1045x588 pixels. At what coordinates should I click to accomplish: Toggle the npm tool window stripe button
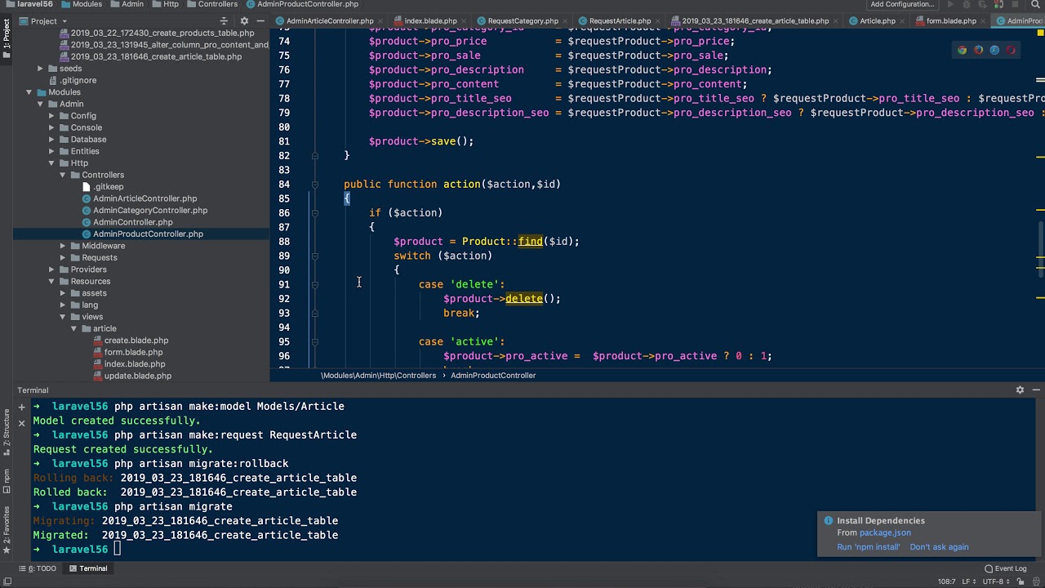[x=7, y=480]
